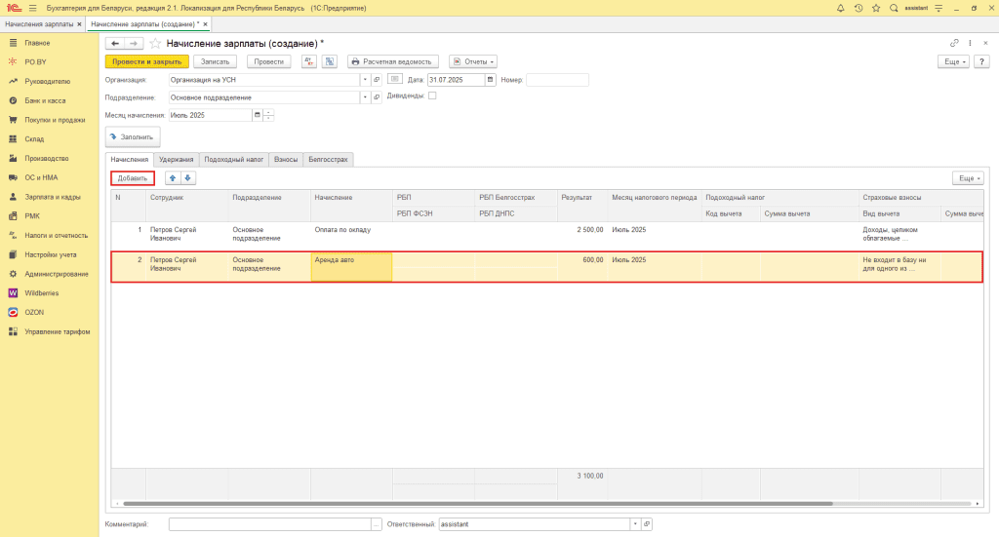Open Зарплата и кадры sidebar section

tap(53, 197)
